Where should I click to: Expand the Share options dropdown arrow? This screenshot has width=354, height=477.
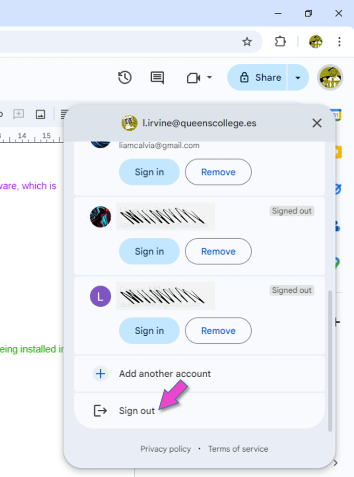298,77
